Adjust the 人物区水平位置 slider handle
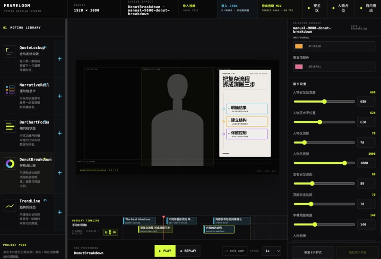The width and height of the screenshot is (381, 259). [320, 122]
